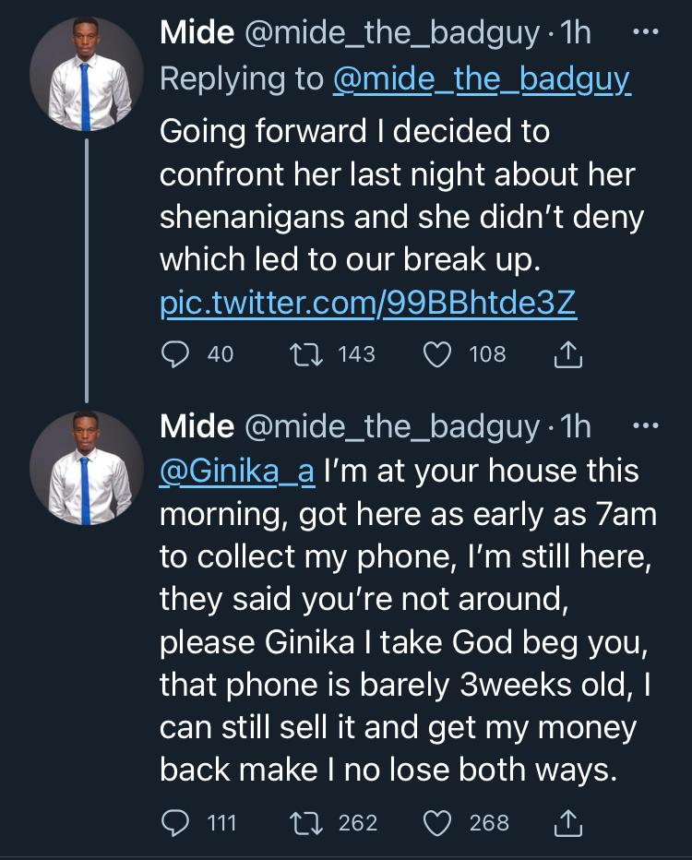Open more options on the first tweet
The width and height of the screenshot is (692, 860).
pyautogui.click(x=644, y=33)
